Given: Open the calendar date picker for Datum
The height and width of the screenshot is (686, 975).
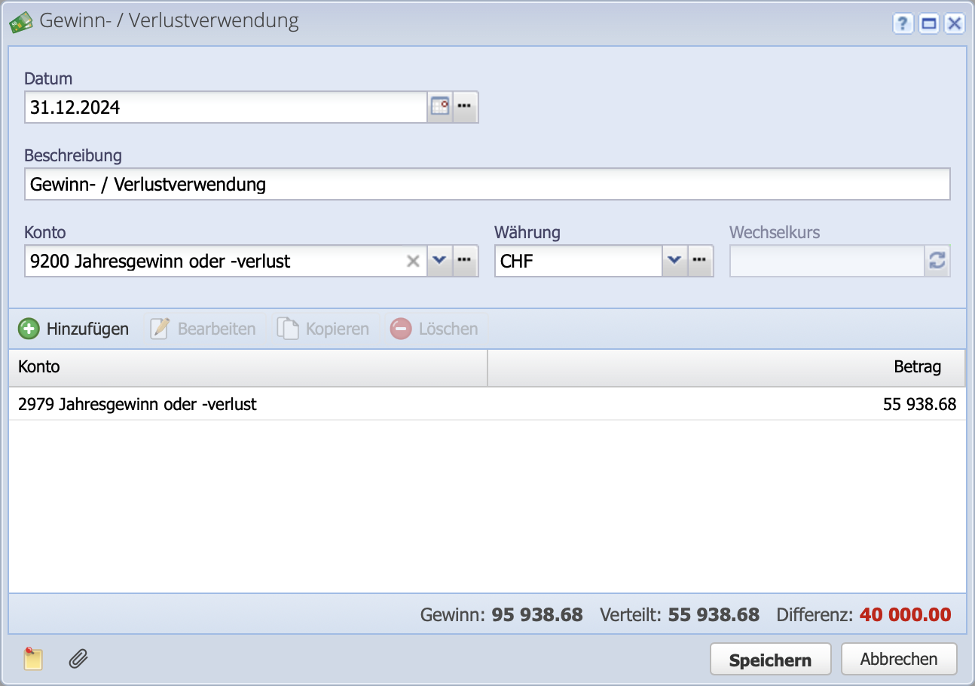Looking at the screenshot, I should tap(441, 106).
